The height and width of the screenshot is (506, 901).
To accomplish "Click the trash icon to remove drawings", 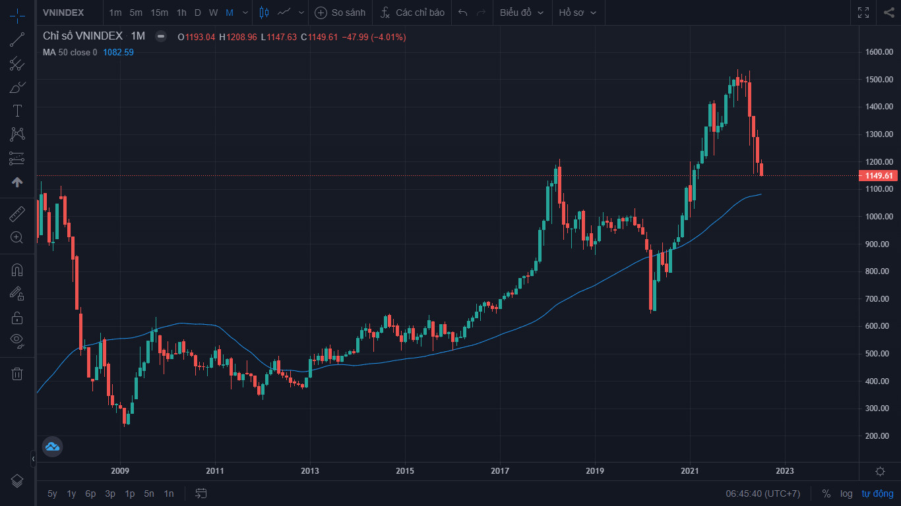I will coord(17,374).
